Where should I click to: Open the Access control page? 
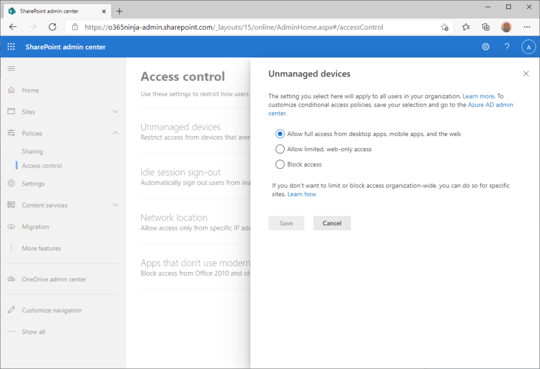click(42, 166)
